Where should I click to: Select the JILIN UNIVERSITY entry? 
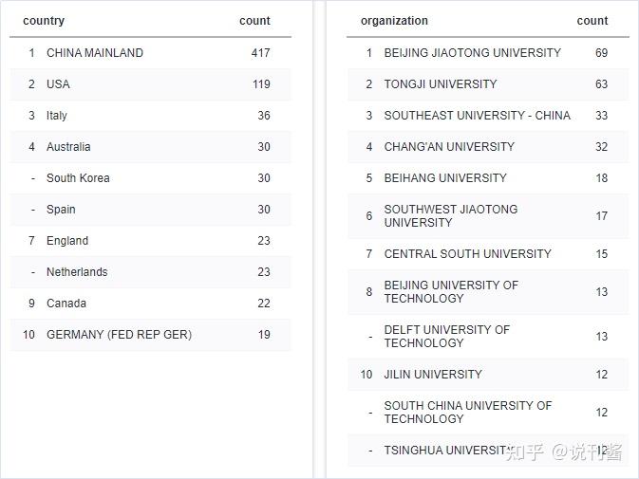(433, 375)
